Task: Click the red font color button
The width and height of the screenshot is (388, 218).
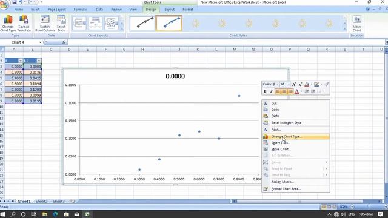Action: click(x=296, y=91)
